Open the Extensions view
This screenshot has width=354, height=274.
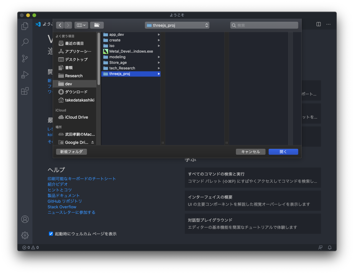25,91
